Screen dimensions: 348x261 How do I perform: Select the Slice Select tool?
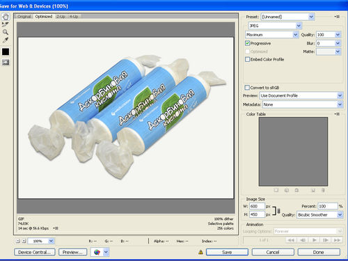(6, 24)
